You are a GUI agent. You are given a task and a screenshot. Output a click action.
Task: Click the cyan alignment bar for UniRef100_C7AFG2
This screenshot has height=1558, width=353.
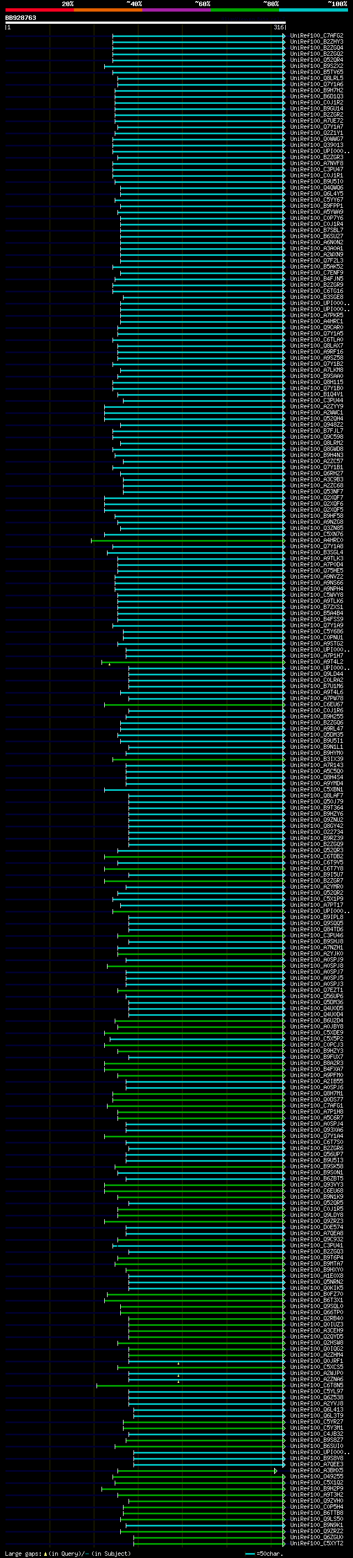(199, 36)
